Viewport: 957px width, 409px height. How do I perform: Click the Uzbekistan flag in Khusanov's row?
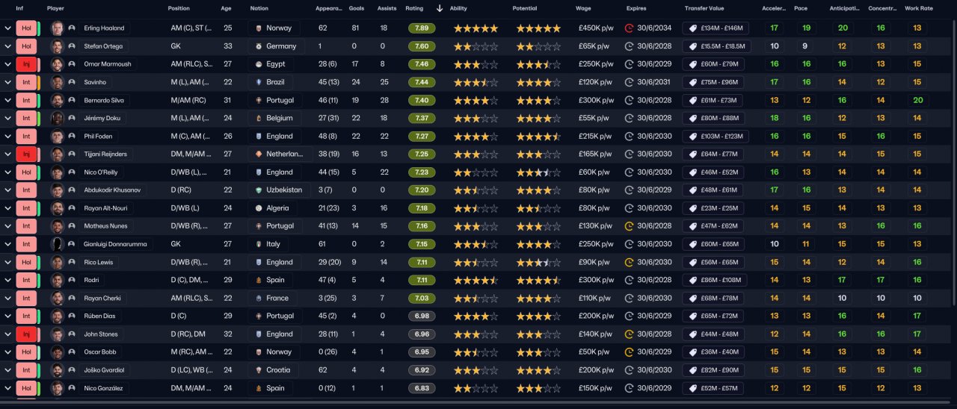coord(258,190)
